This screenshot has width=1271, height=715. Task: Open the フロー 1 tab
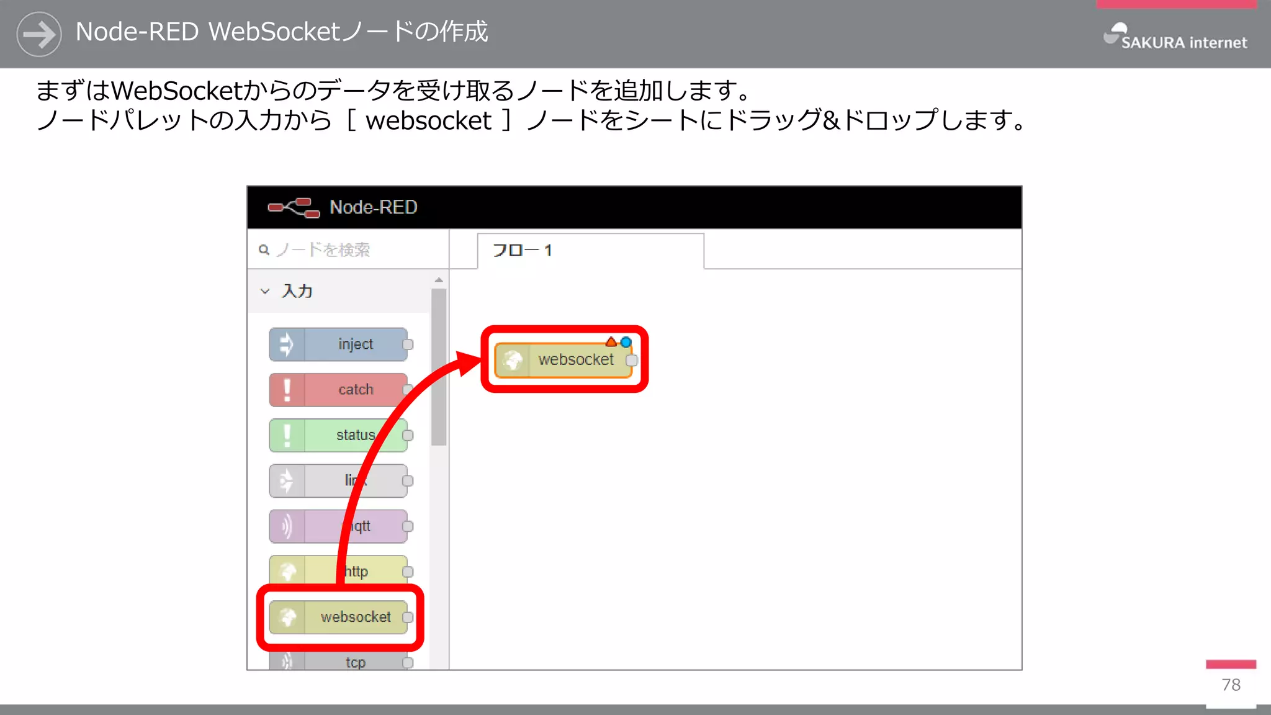coord(591,251)
